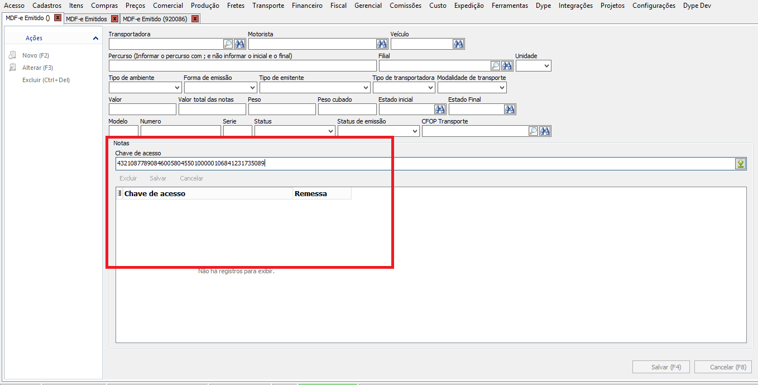Click the Motorista input field

click(x=312, y=44)
